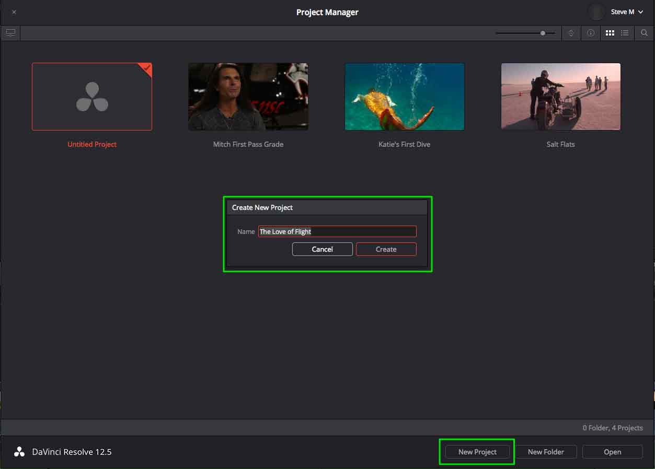Open project search with magnifier icon
Viewport: 655px width, 469px height.
click(644, 33)
